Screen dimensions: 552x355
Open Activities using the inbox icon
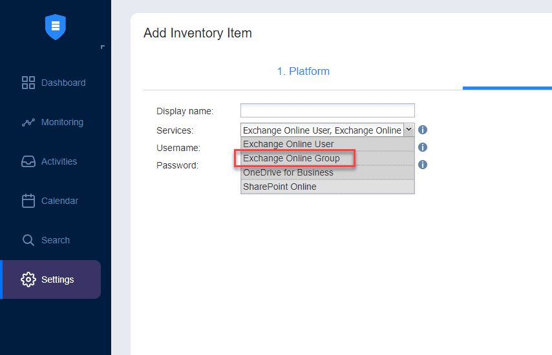coord(28,161)
